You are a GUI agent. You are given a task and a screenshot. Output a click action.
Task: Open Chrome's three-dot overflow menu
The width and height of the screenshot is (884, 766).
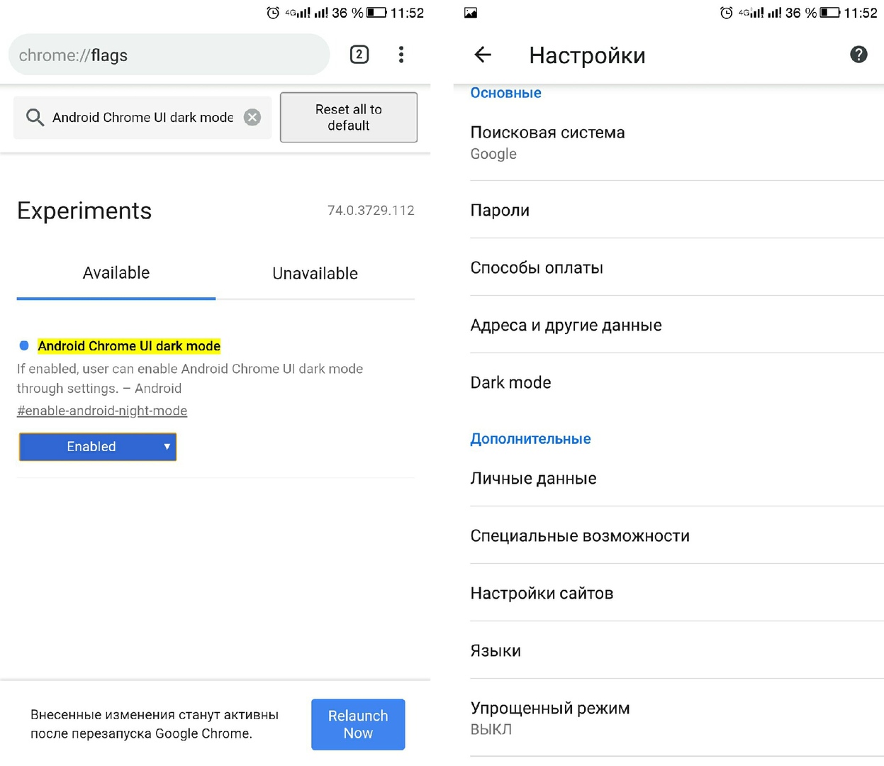point(401,55)
